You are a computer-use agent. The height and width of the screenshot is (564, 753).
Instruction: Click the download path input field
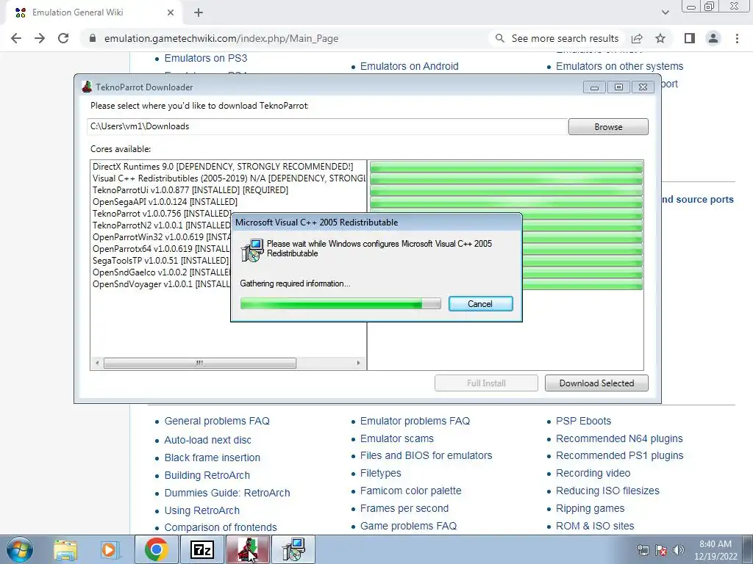click(x=327, y=126)
